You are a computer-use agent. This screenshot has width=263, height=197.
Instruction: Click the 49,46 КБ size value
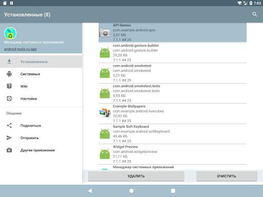tap(120, 136)
